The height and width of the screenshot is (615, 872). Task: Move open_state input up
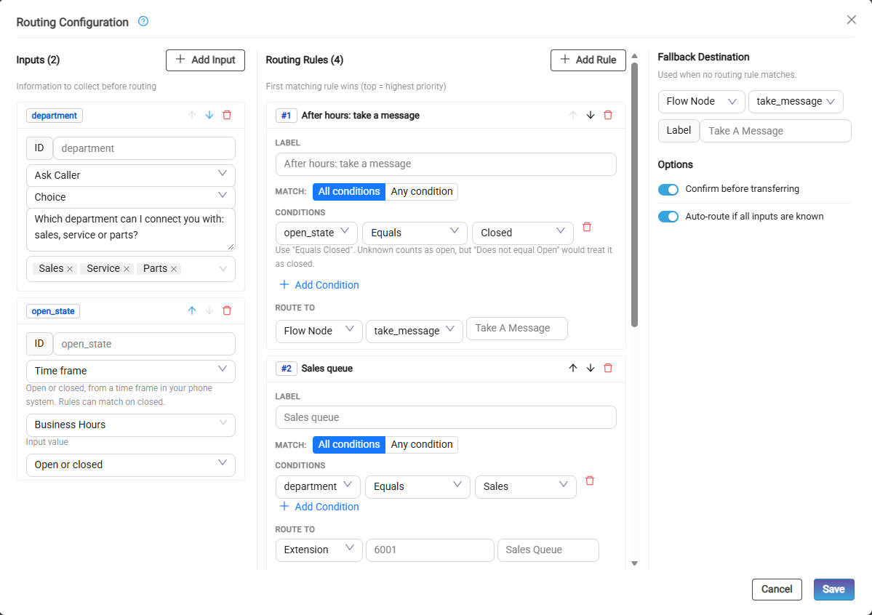coord(192,311)
